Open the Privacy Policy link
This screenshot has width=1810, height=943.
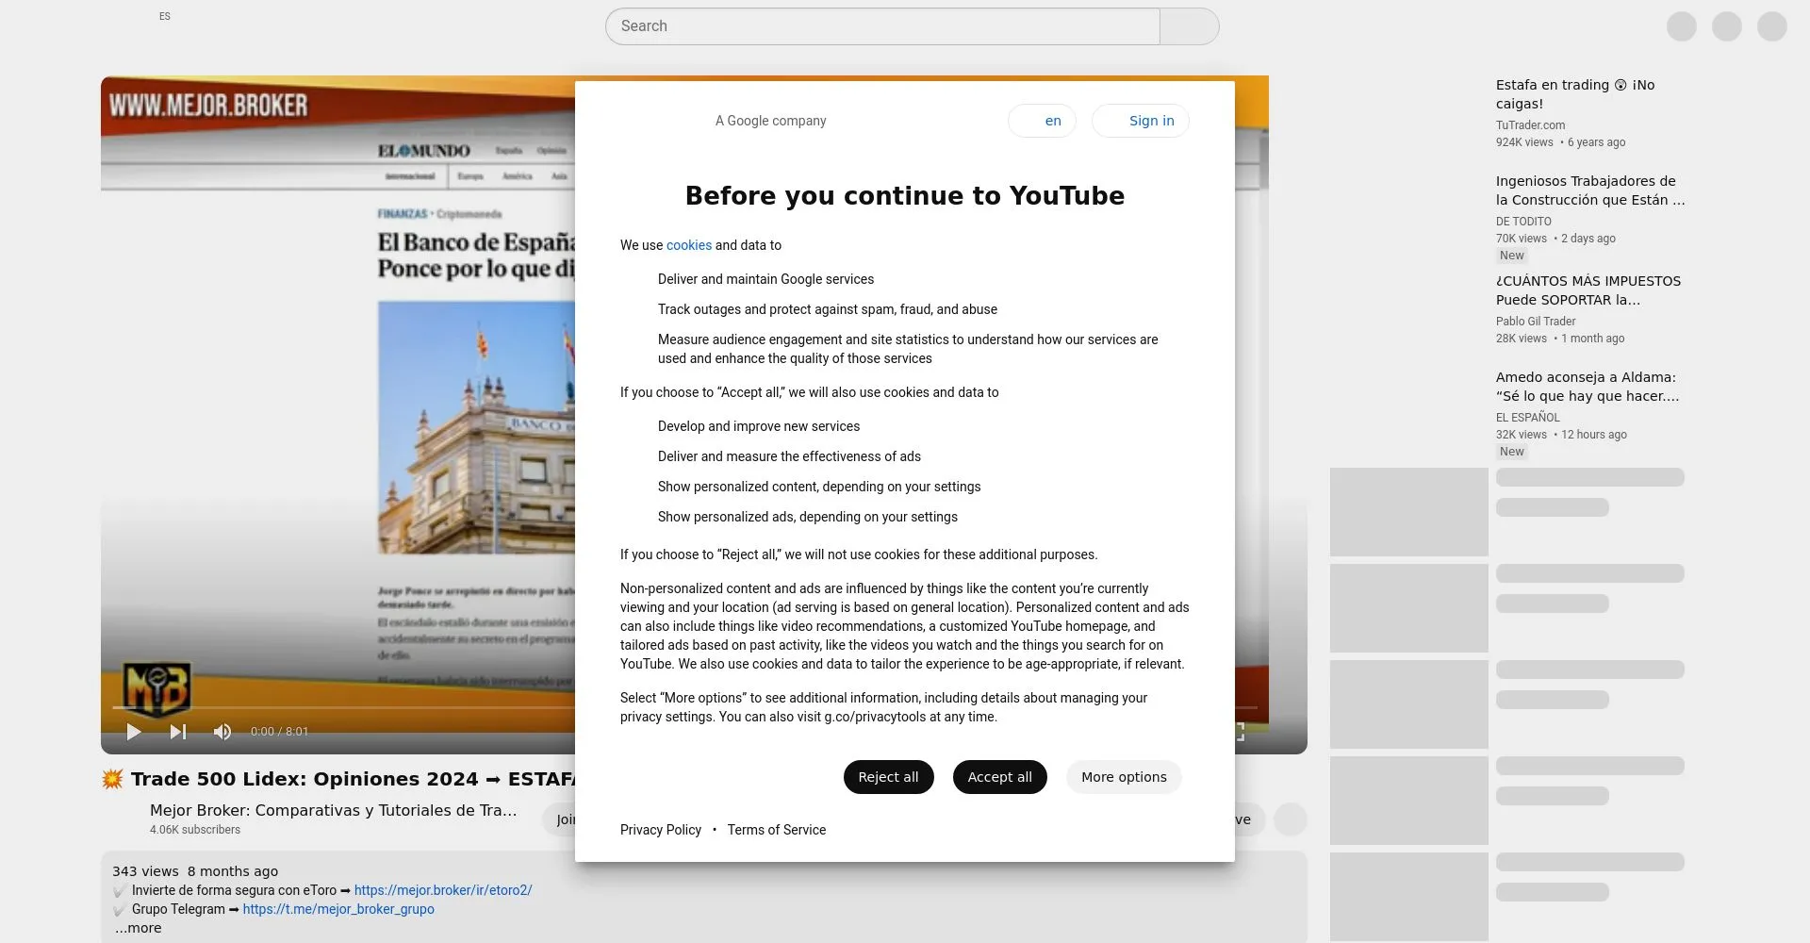(661, 830)
